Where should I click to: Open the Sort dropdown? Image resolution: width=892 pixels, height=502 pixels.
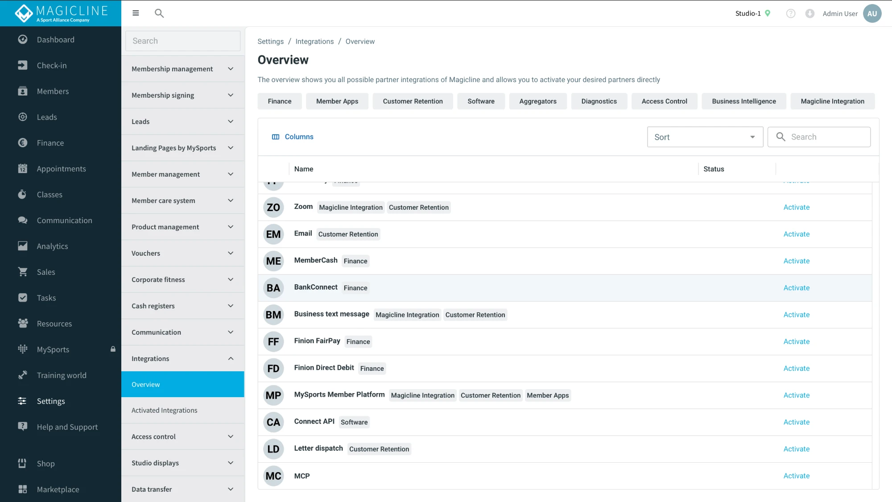click(705, 137)
